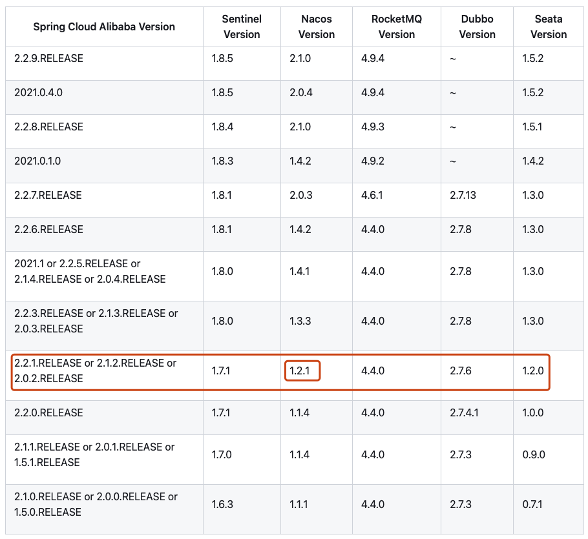Click the 2021.0.4.0 version cell
The image size is (588, 539).
coord(38,93)
